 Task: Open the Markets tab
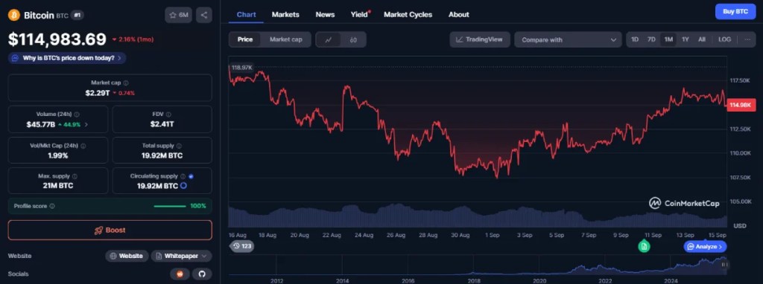tap(285, 15)
